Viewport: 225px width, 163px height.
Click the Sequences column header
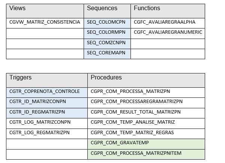pyautogui.click(x=102, y=8)
